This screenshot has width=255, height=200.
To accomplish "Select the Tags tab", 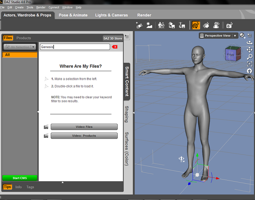I will click(x=30, y=187).
